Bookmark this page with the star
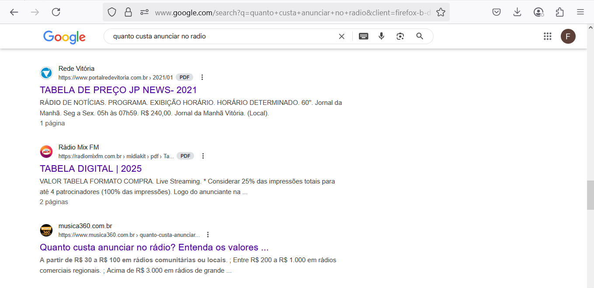Viewport: 594px width, 288px height. click(441, 12)
